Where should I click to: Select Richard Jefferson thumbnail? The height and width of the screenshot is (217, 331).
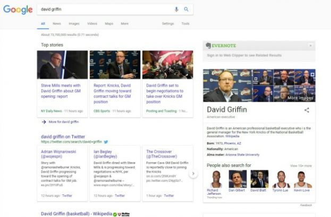tap(216, 179)
